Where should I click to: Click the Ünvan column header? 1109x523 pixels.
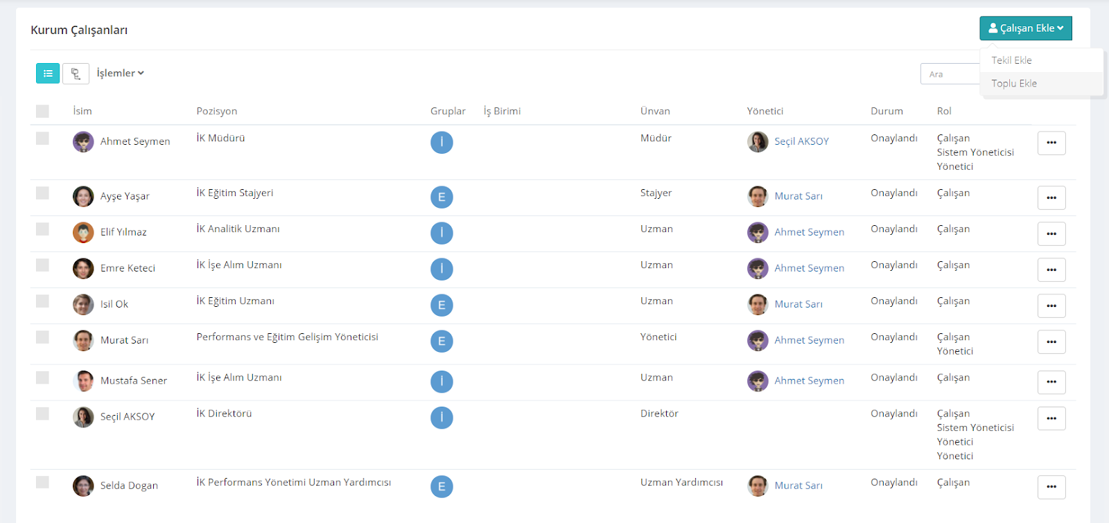click(655, 111)
